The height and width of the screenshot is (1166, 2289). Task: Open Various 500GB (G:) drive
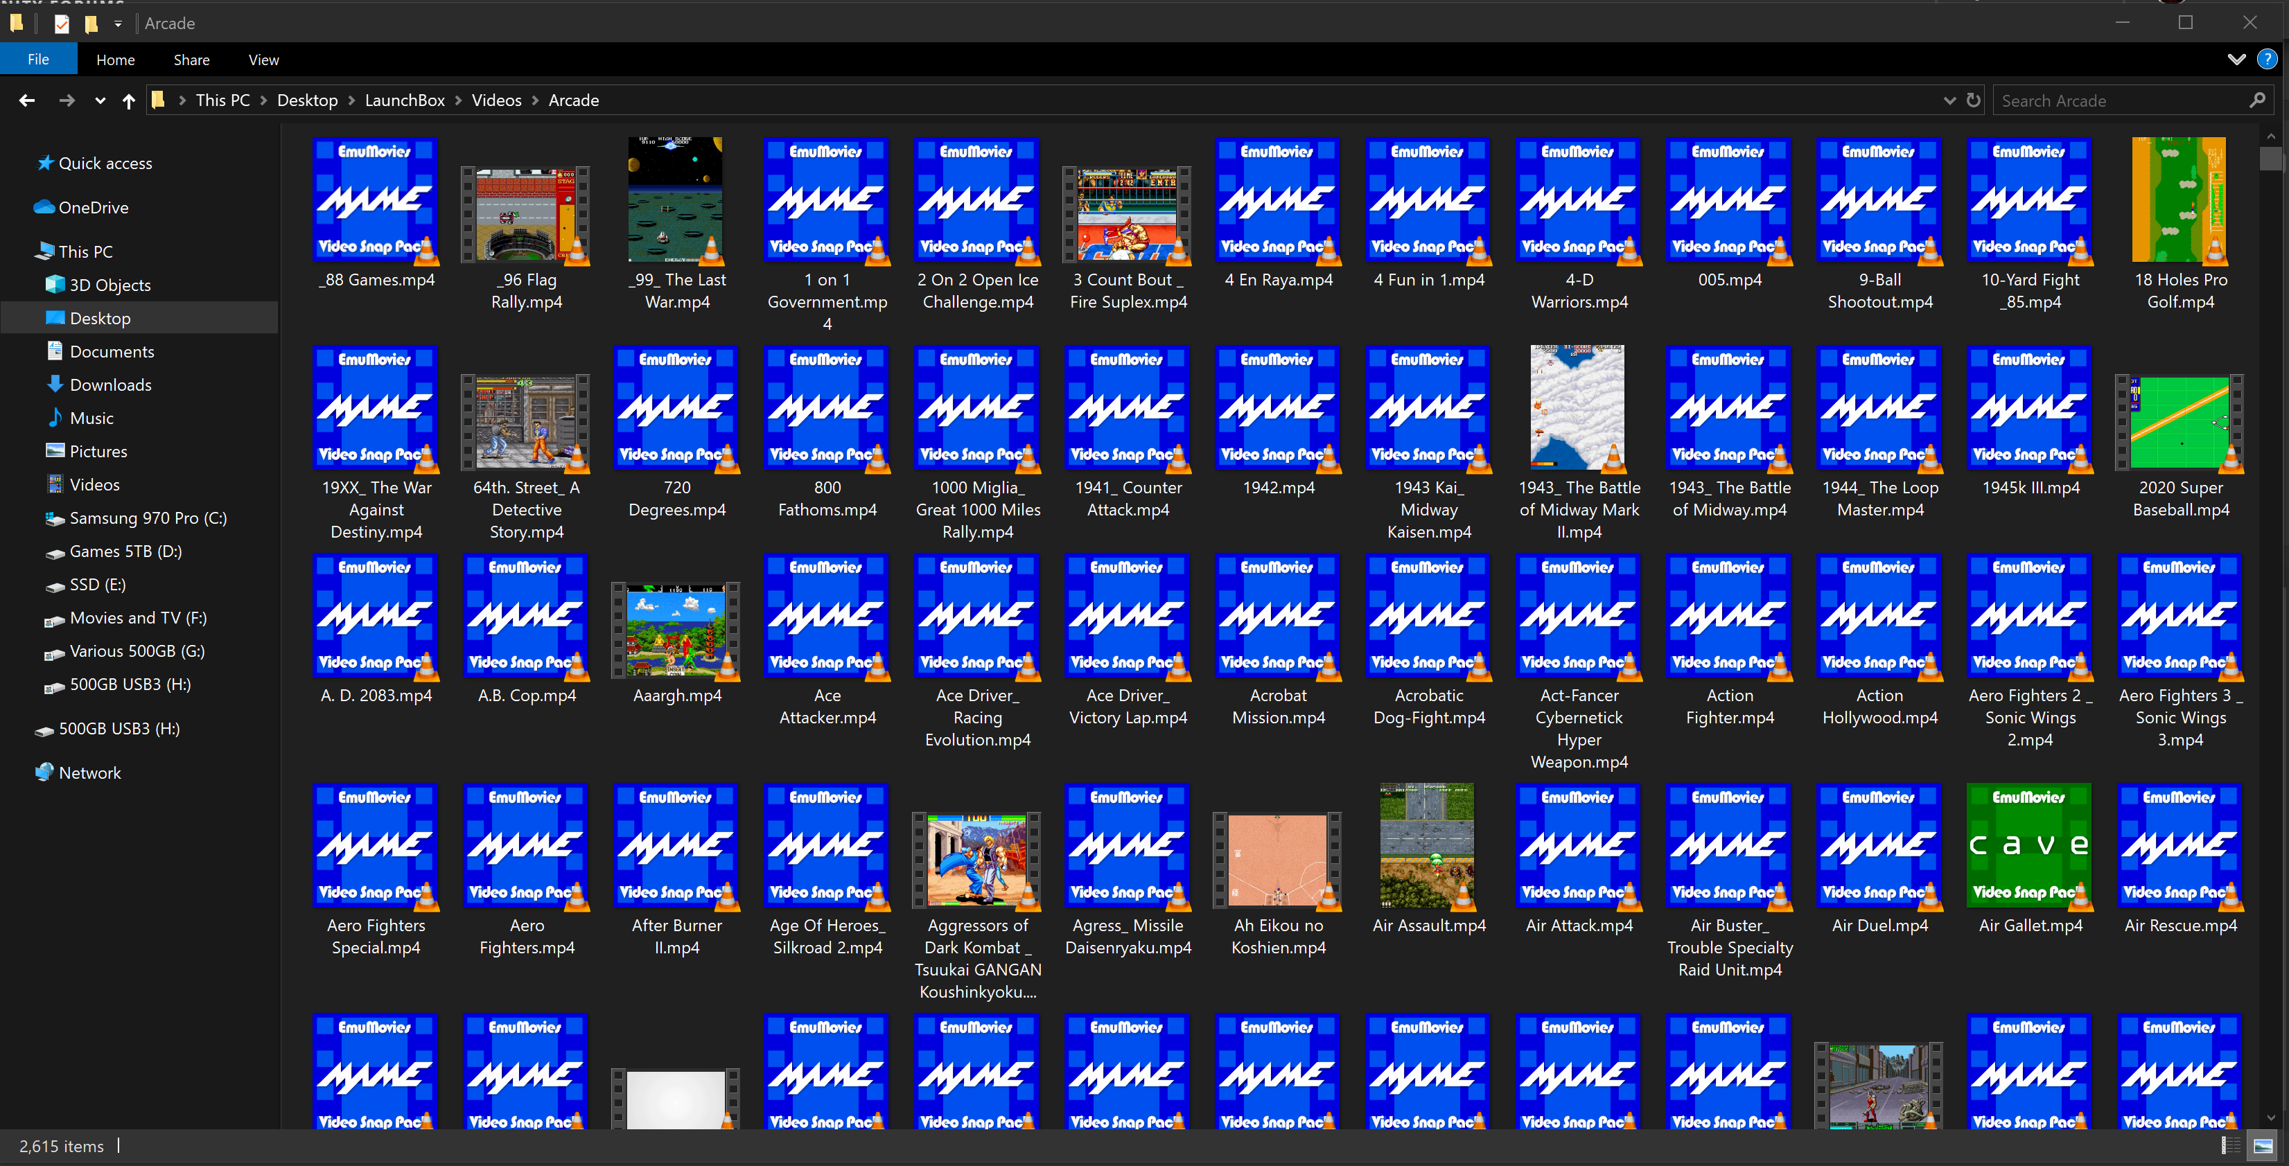137,651
